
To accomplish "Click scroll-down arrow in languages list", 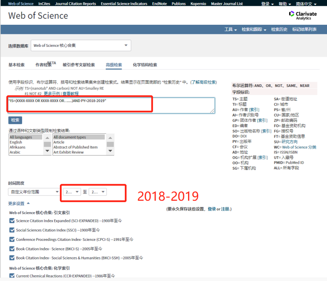I will click(47, 151).
